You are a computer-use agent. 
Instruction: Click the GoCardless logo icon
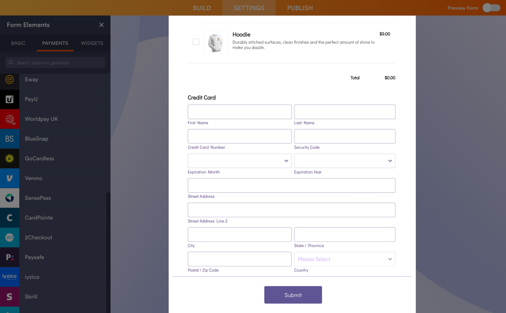point(10,158)
